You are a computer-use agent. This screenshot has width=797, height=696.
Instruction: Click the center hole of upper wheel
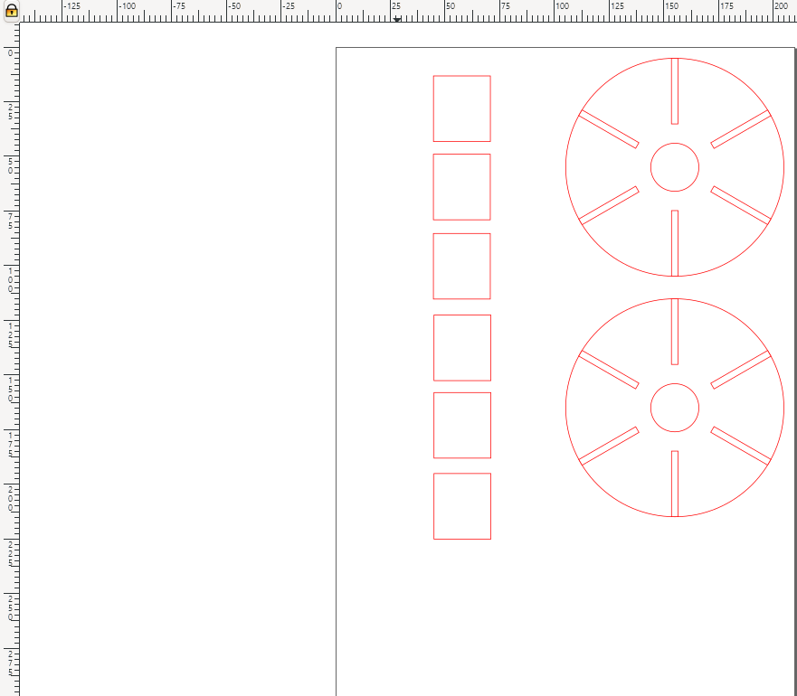tap(675, 167)
